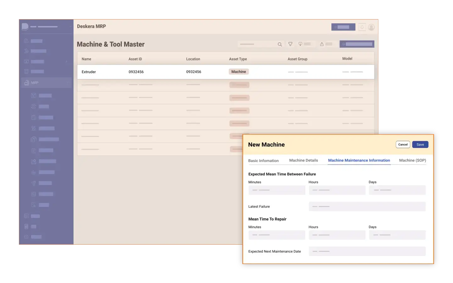The height and width of the screenshot is (283, 453).
Task: Click the export share-arrow icon
Action: (x=321, y=44)
